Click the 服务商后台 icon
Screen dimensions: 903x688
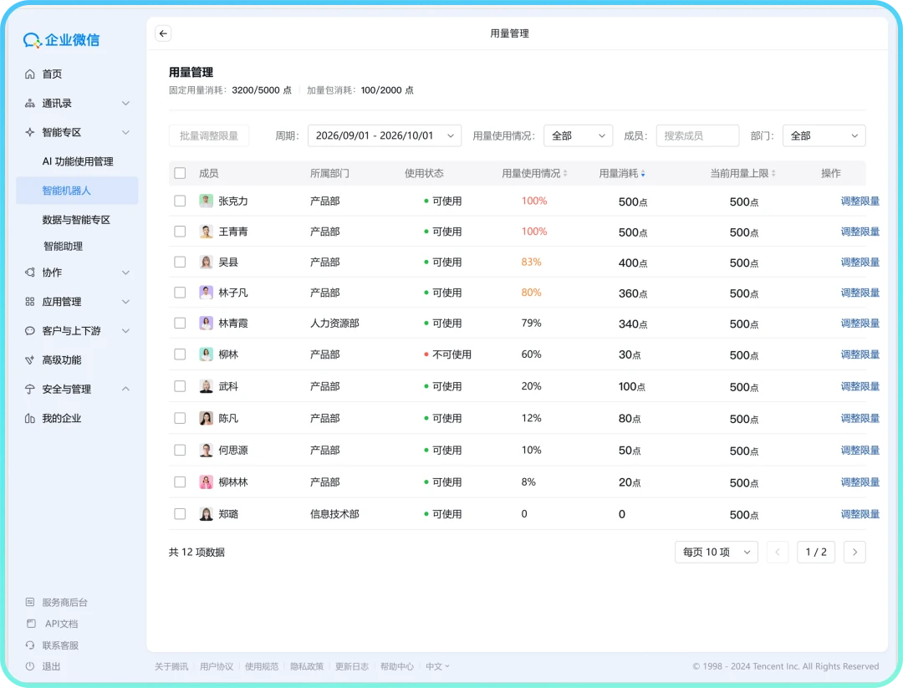point(30,602)
